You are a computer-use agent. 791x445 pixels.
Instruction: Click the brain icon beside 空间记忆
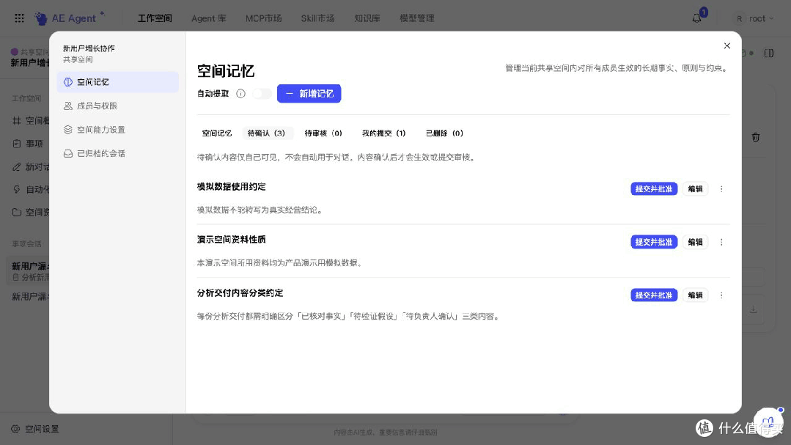pyautogui.click(x=68, y=82)
